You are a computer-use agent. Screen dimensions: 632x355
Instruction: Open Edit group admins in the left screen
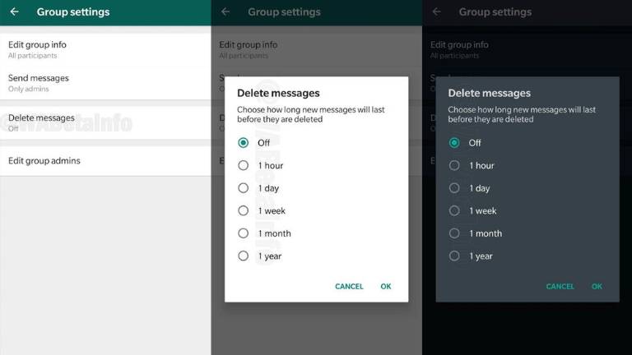49,161
